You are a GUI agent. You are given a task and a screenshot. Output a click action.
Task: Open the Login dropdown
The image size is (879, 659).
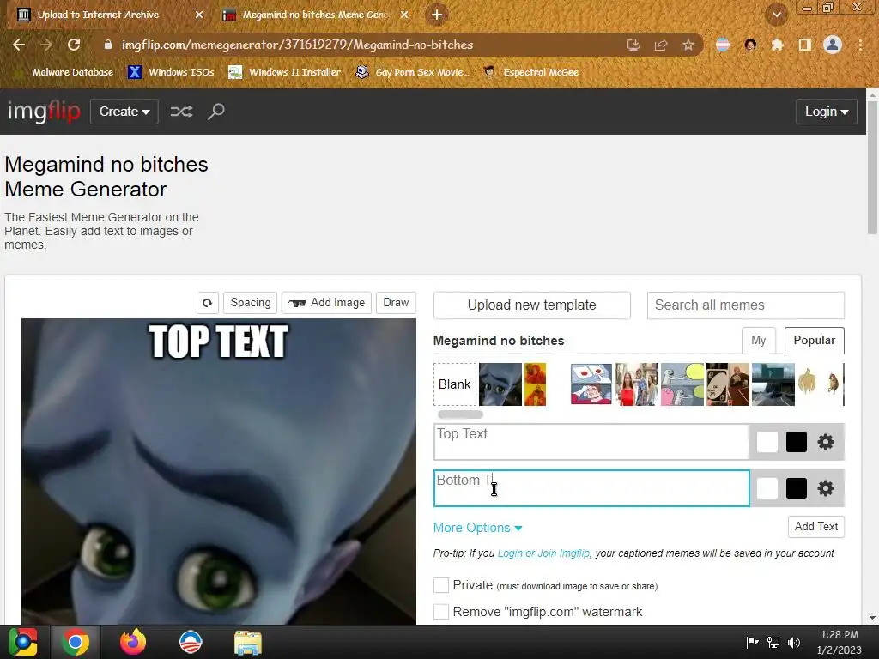[827, 112]
